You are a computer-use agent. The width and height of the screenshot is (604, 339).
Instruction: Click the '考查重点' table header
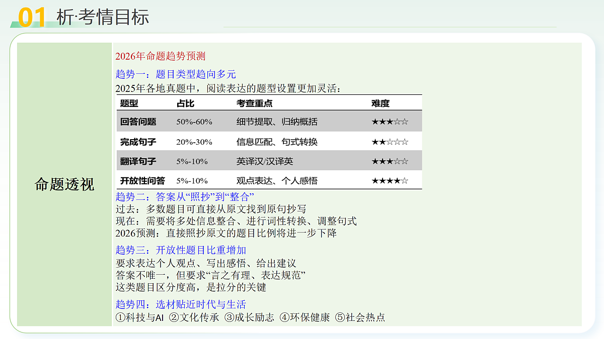pyautogui.click(x=255, y=103)
